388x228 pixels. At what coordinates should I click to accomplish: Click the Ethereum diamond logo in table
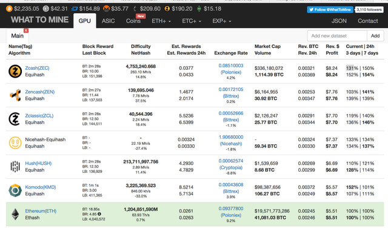(x=15, y=215)
